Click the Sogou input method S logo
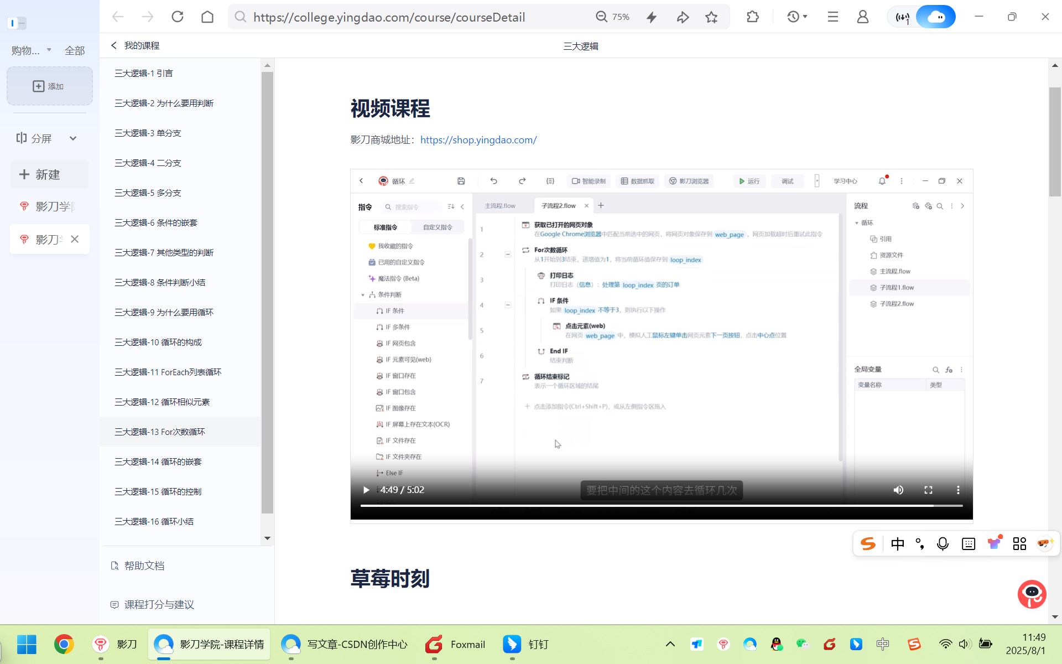Viewport: 1062px width, 664px height. [868, 544]
